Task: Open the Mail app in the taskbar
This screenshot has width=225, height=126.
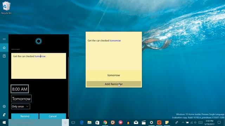Action: coord(136,122)
